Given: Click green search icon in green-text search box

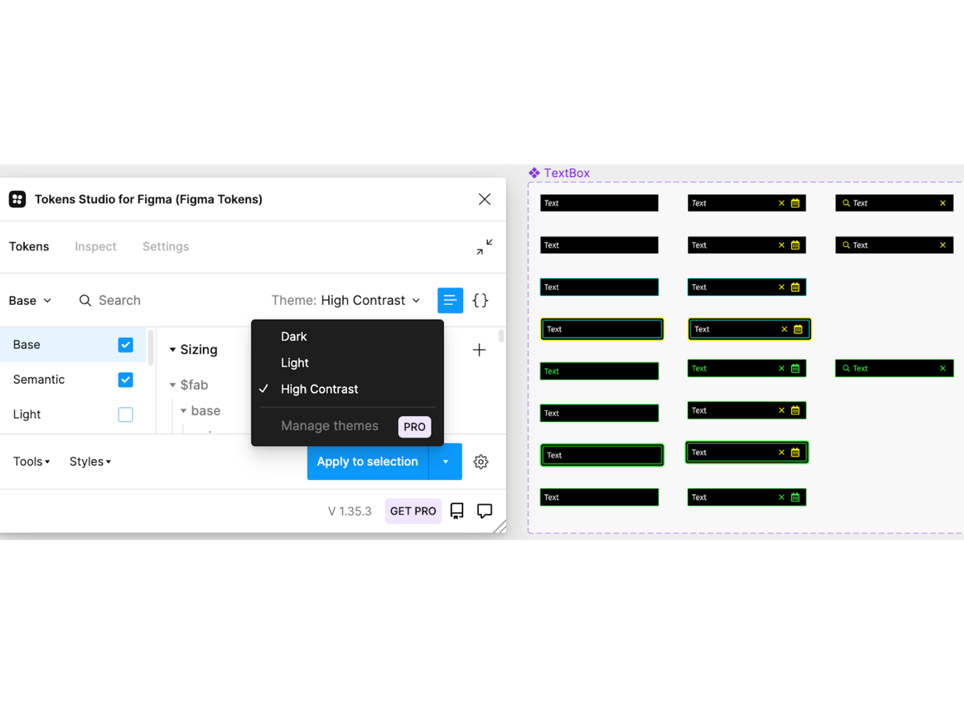Looking at the screenshot, I should coord(847,368).
